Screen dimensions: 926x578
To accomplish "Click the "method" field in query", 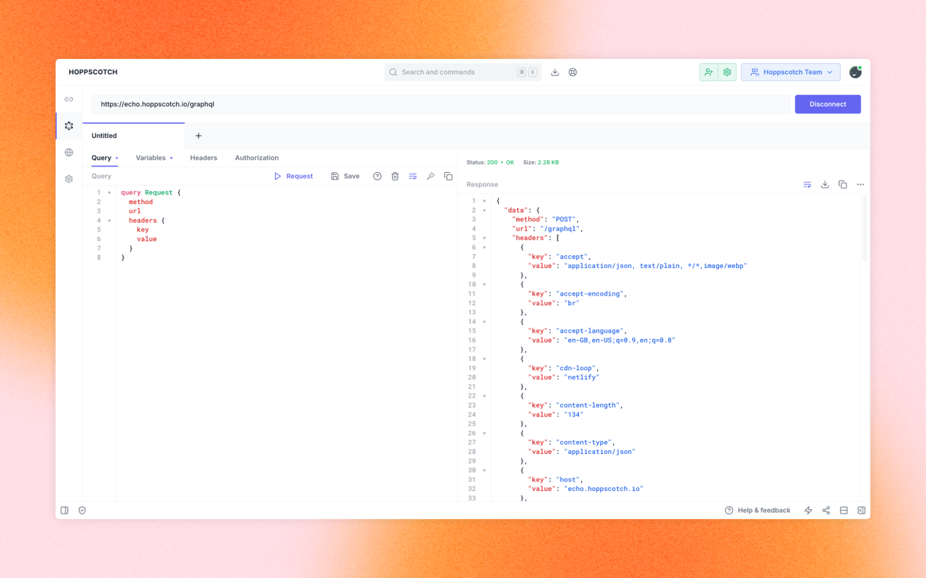I will click(141, 202).
